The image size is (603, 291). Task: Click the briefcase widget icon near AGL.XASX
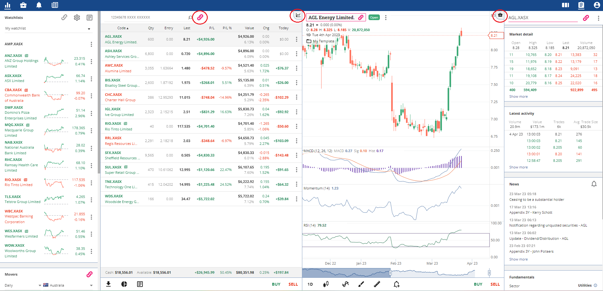500,15
